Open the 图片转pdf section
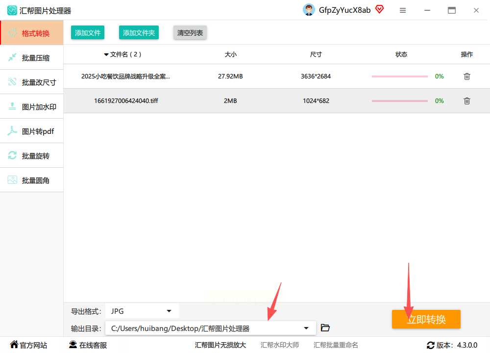This screenshot has width=490, height=353. click(x=31, y=131)
